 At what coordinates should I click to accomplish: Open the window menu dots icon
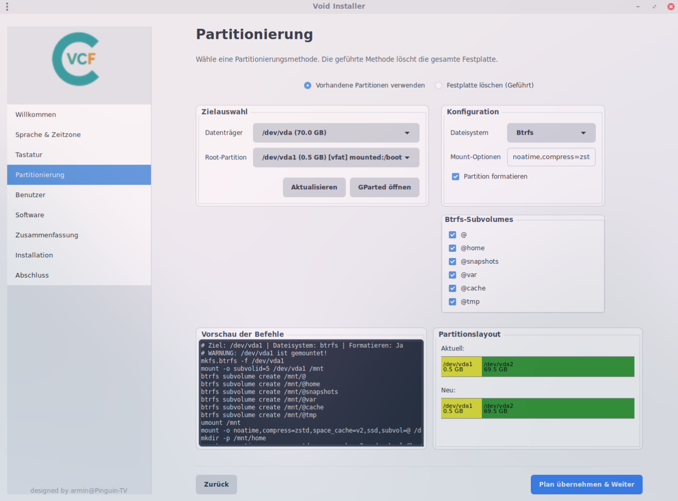point(7,6)
